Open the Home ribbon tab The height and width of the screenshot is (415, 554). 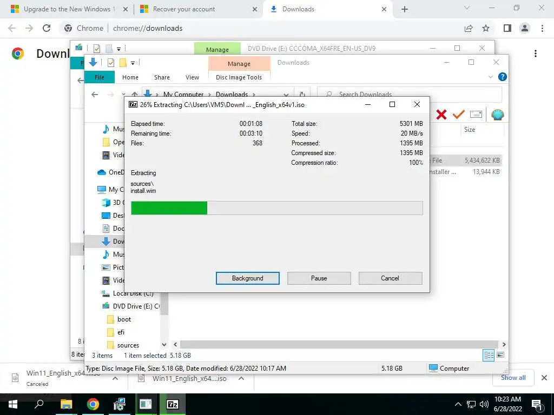(130, 77)
